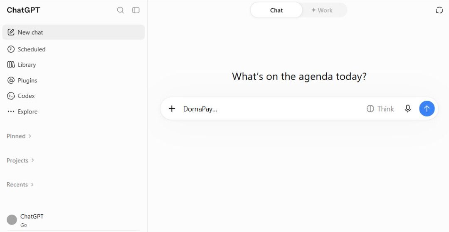Switch to the Chat tab
449x232 pixels.
[276, 10]
